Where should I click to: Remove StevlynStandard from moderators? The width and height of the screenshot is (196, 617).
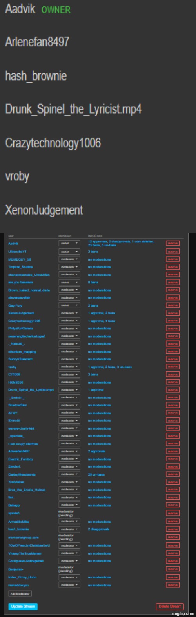173,359
